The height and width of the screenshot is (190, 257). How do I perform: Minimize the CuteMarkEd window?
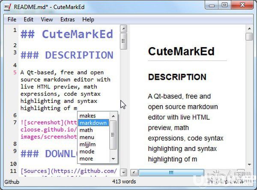coord(212,6)
